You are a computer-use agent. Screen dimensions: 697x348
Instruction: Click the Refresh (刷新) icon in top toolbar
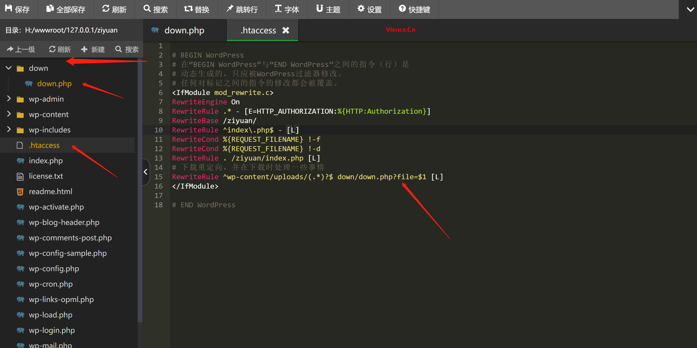pyautogui.click(x=106, y=9)
